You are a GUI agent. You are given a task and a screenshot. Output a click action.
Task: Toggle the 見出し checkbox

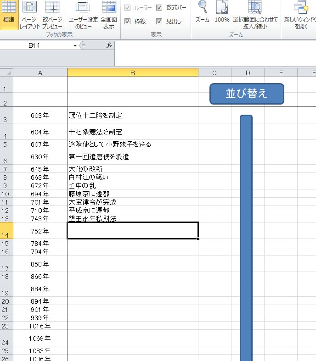point(159,22)
